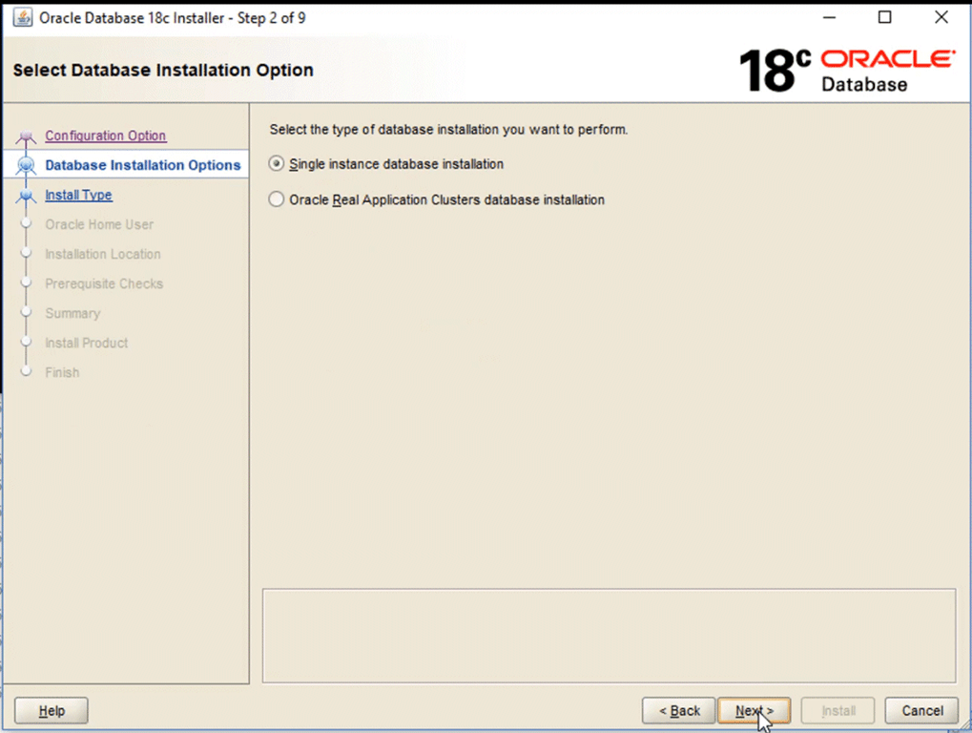This screenshot has height=733, width=972.
Task: Click the Configuration Option step marker icon
Action: (x=26, y=136)
